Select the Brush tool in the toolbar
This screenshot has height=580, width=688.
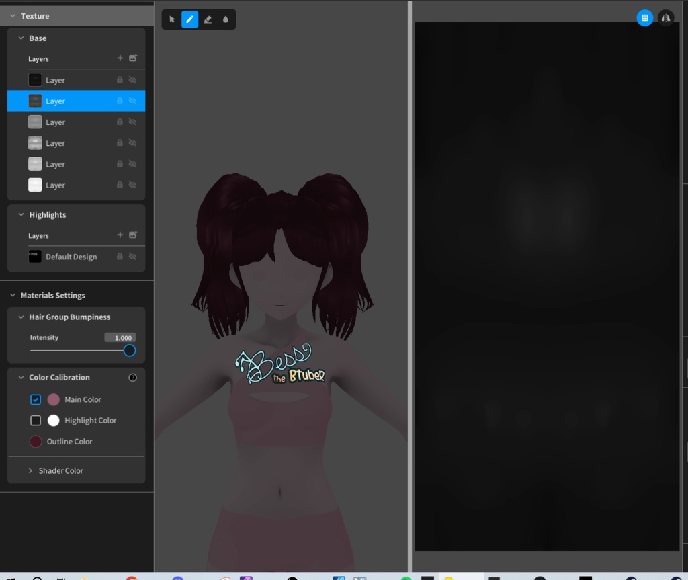[189, 19]
